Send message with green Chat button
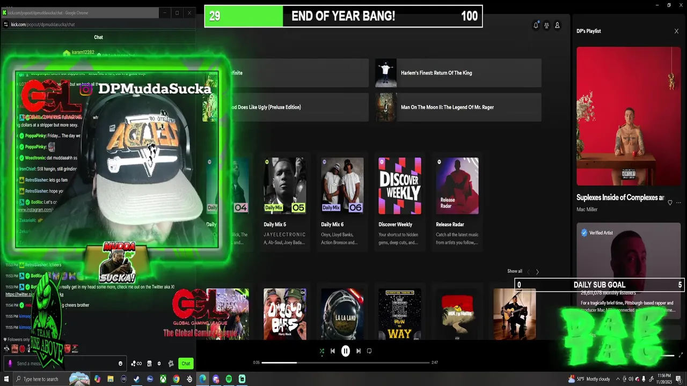This screenshot has height=386, width=687. pyautogui.click(x=186, y=363)
